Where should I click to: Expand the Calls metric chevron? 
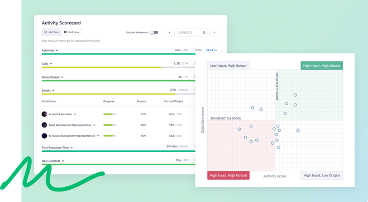(51, 64)
